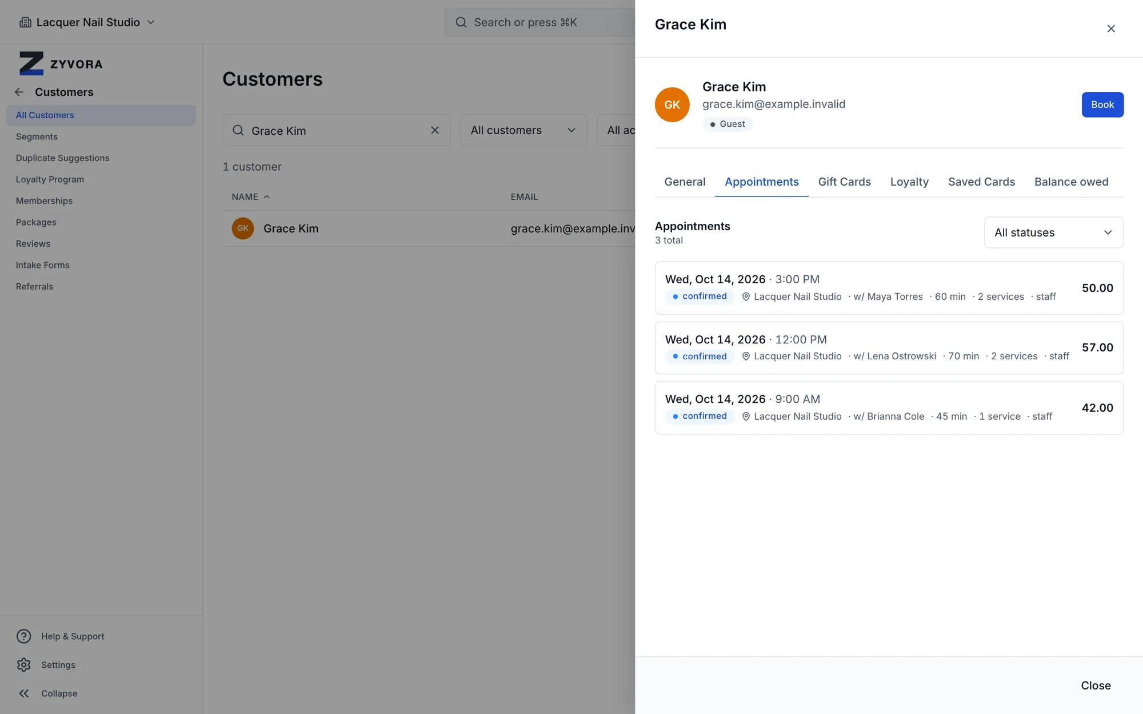Click the '3 total' appointments count
Viewport: 1143px width, 714px height.
[669, 240]
